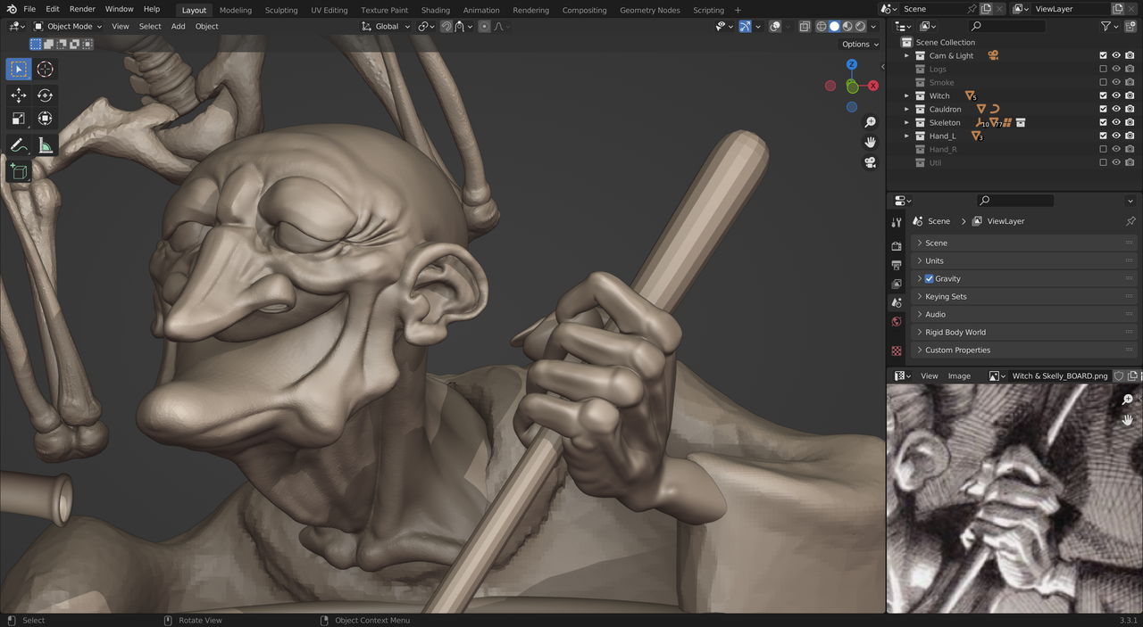The height and width of the screenshot is (627, 1143).
Task: Disable the Gravity checkbox
Action: pos(930,279)
